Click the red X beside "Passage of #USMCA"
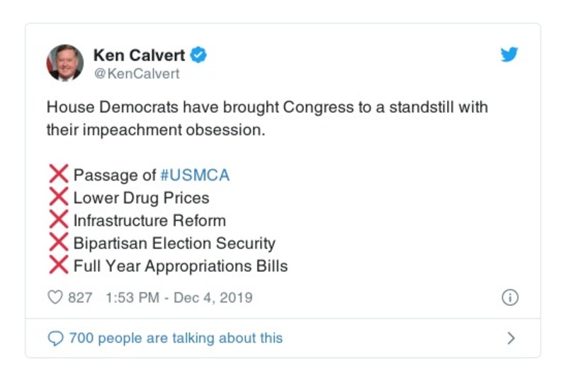Image resolution: width=566 pixels, height=381 pixels. coord(59,175)
